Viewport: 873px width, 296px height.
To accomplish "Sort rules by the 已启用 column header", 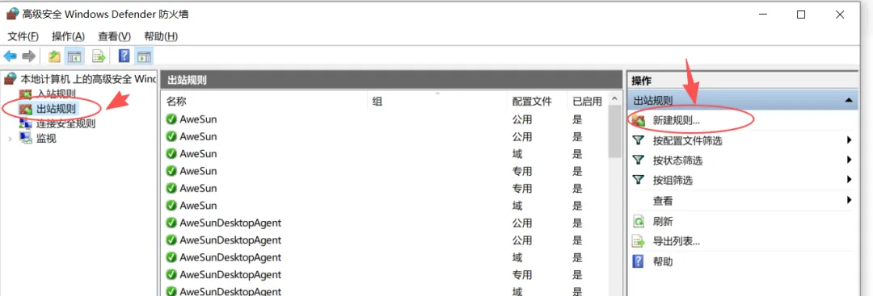I will tap(588, 101).
